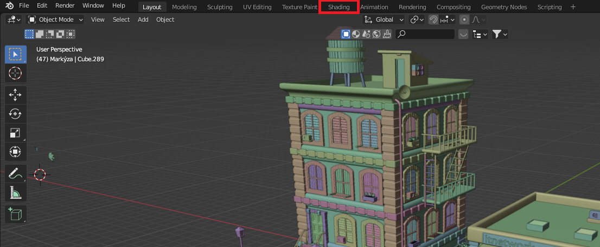
Task: Choose the Rotate tool
Action: [15, 114]
